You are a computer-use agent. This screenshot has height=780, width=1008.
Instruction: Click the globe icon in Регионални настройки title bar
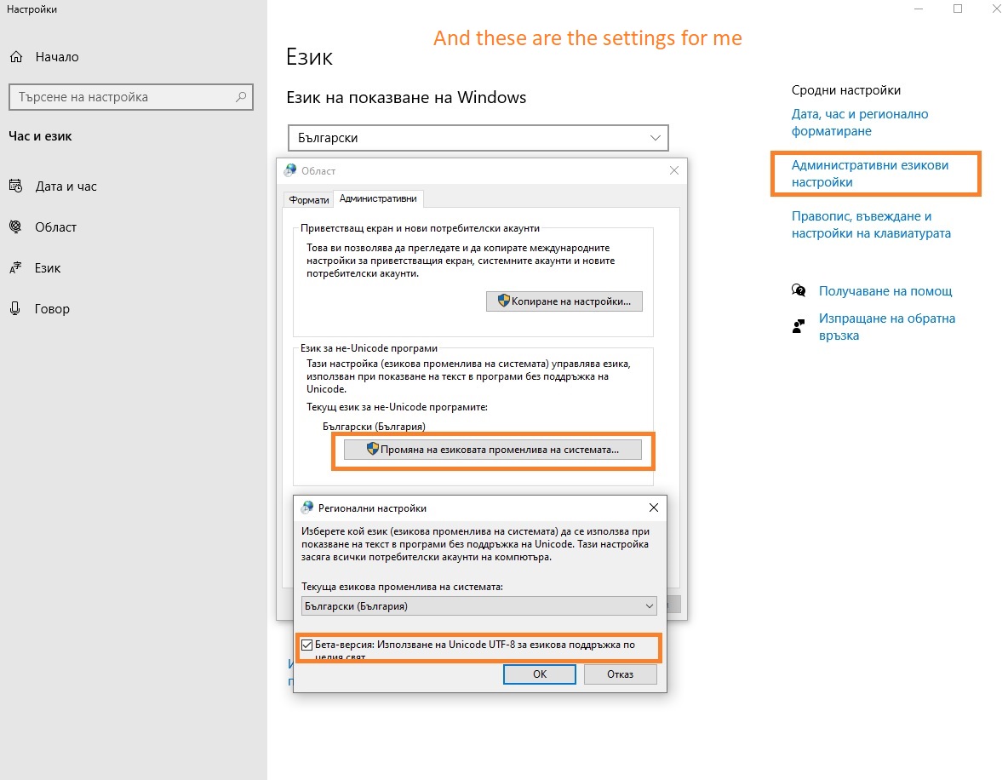click(x=307, y=508)
